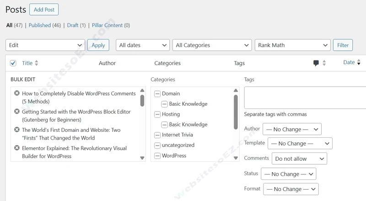Screen dimensions: 366x201
Task: Sort posts by Title using sort arrows
Action: coord(37,63)
